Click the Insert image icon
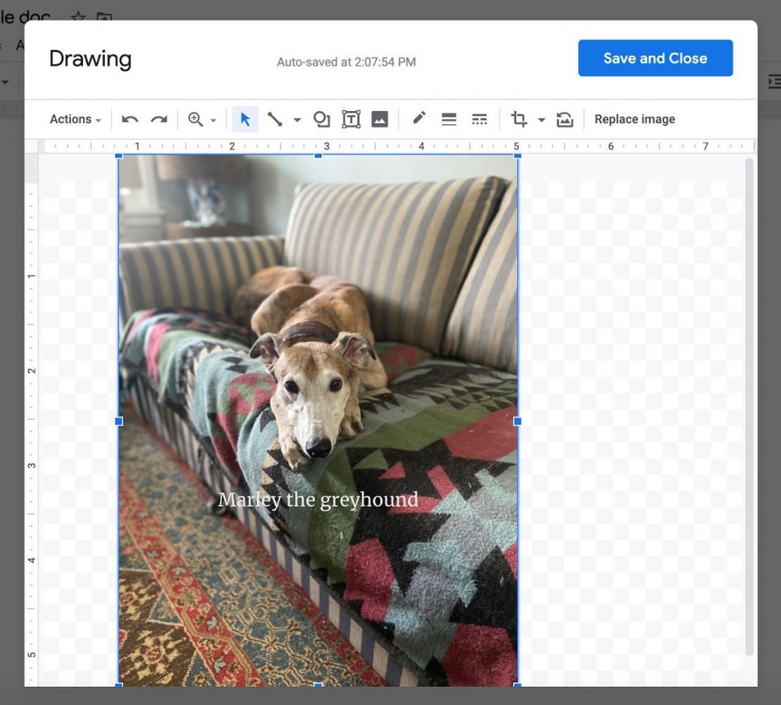Viewport: 781px width, 705px height. (381, 118)
